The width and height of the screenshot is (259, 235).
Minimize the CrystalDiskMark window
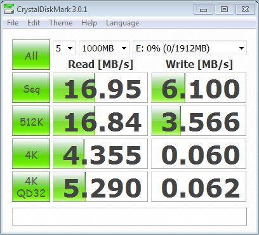point(203,10)
